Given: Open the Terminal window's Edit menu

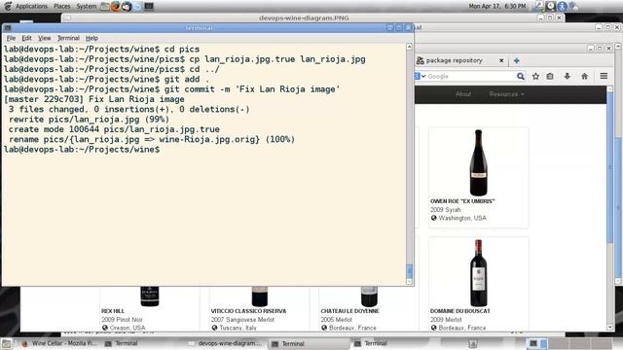Looking at the screenshot, I should [x=26, y=38].
